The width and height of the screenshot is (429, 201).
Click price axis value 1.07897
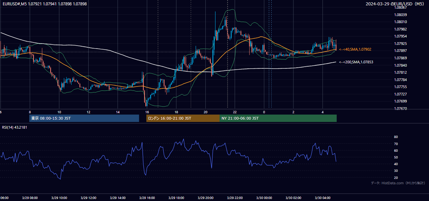point(401,51)
